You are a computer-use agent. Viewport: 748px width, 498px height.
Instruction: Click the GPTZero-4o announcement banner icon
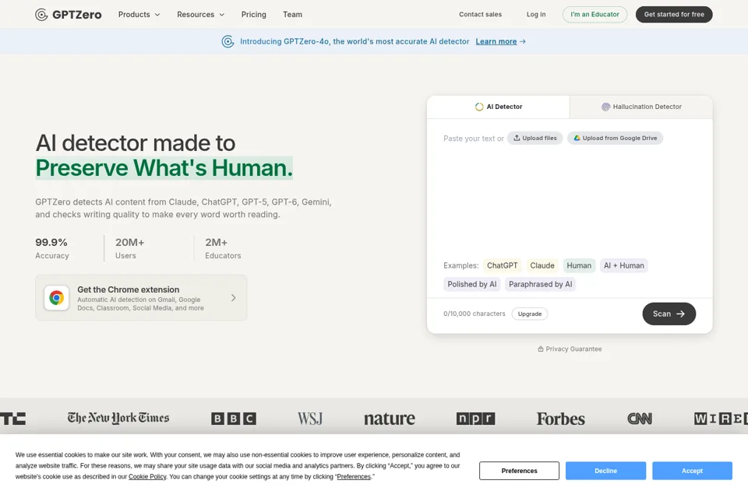pos(228,41)
